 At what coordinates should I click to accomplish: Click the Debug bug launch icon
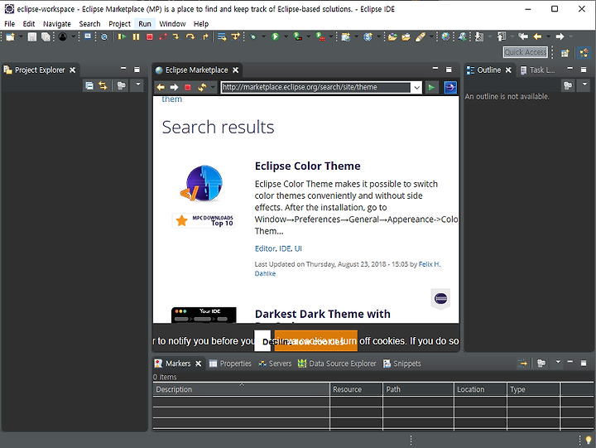pyautogui.click(x=253, y=37)
